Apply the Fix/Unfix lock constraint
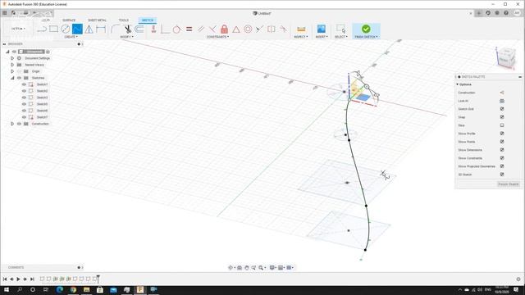Image resolution: width=525 pixels, height=295 pixels. [224, 29]
